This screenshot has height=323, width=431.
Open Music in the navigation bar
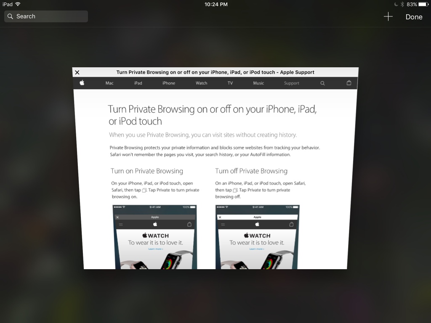258,83
